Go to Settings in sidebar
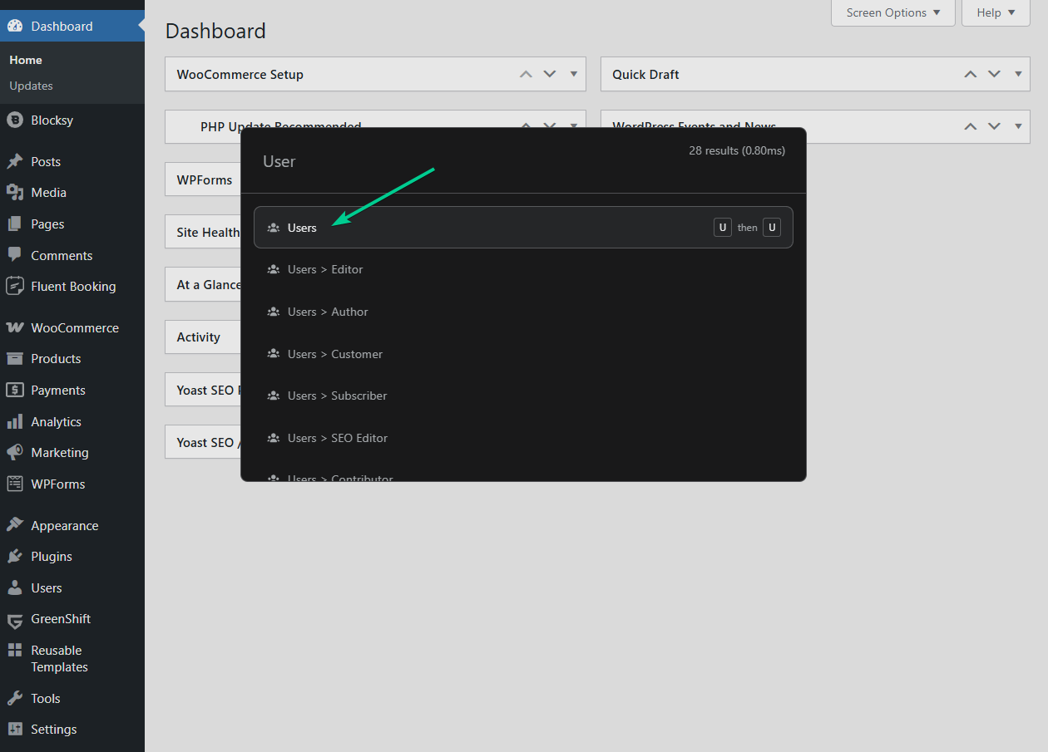 53,730
